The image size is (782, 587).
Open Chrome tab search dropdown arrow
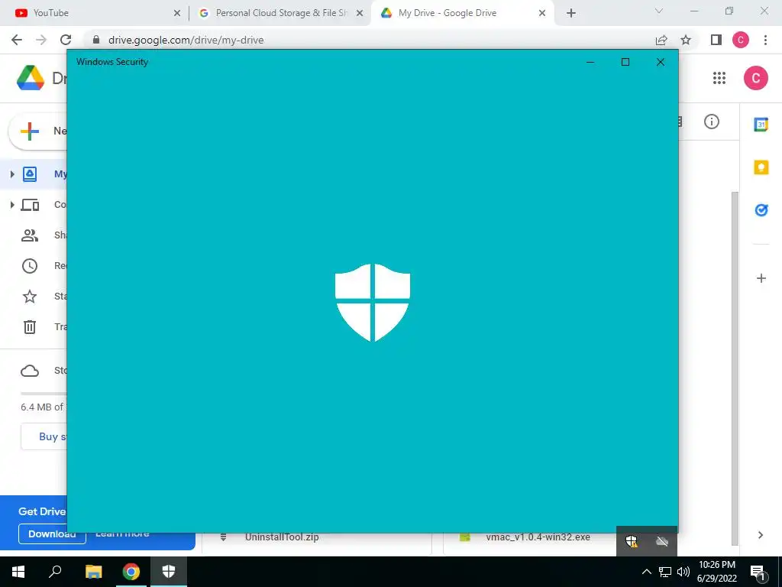click(x=659, y=11)
